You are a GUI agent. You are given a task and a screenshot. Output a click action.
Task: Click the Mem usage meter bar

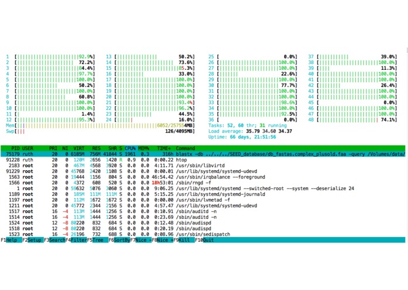point(100,126)
